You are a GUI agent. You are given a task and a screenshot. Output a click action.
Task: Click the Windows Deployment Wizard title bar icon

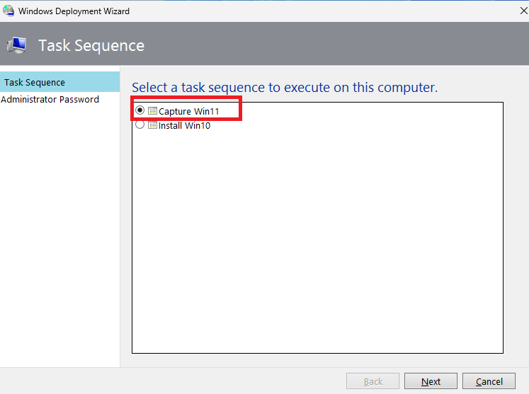pos(9,11)
